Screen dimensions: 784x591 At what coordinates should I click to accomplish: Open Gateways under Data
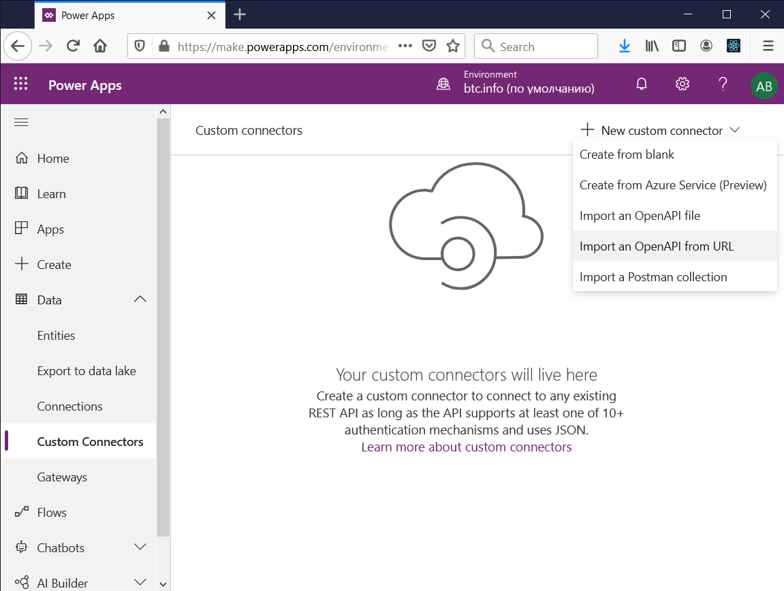click(x=78, y=477)
